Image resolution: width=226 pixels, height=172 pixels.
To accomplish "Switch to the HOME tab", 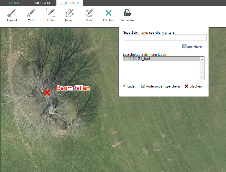I will coord(15,3).
